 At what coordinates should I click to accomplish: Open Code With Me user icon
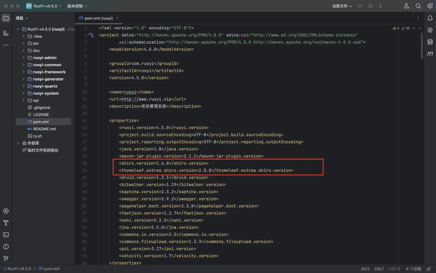(x=407, y=6)
